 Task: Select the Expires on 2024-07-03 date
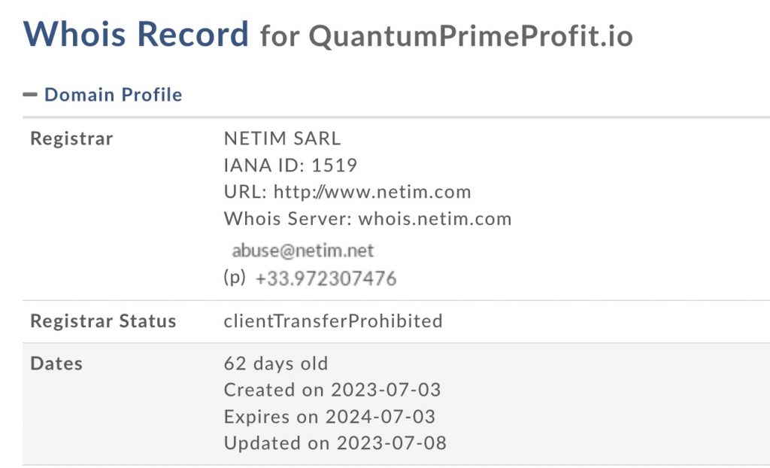pyautogui.click(x=329, y=416)
